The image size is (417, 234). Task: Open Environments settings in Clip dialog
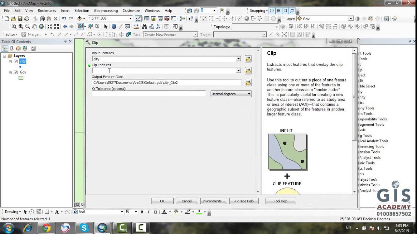point(213,201)
